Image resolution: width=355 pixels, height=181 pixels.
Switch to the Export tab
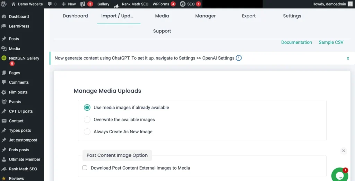coord(249,16)
